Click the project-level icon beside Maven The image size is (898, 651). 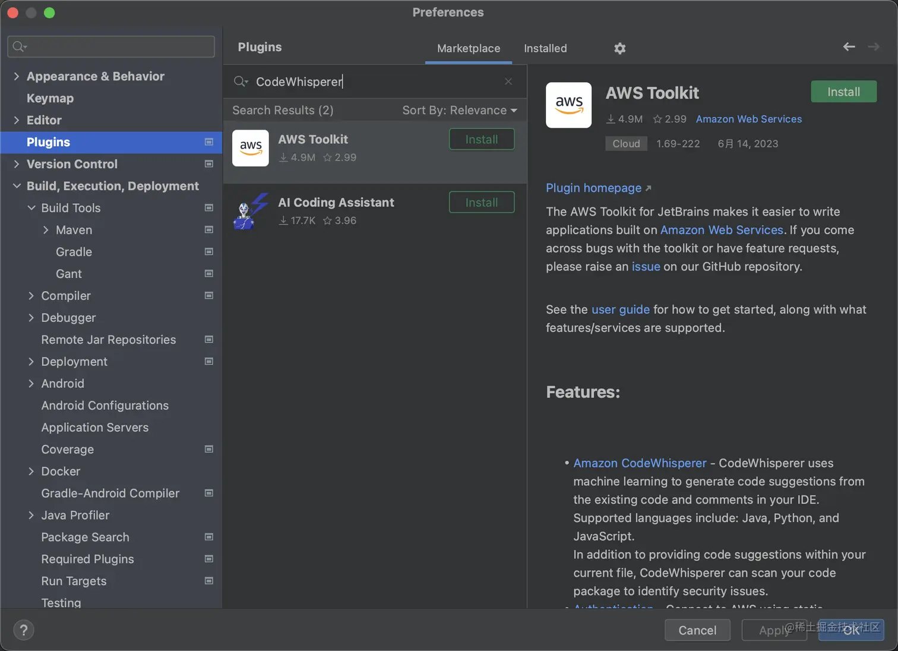point(209,230)
